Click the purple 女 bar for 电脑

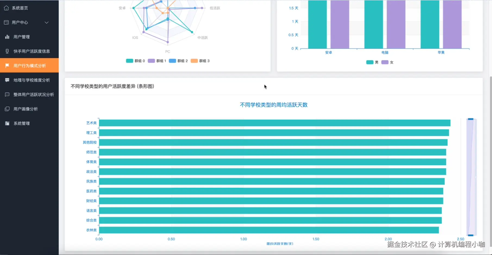tap(396, 24)
